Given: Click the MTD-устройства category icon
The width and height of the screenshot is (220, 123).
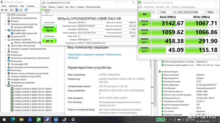Looking at the screenshot, I should [x=9, y=15].
